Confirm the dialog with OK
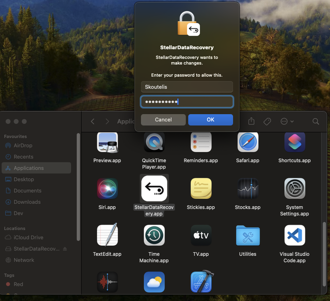This screenshot has width=330, height=301. point(210,120)
